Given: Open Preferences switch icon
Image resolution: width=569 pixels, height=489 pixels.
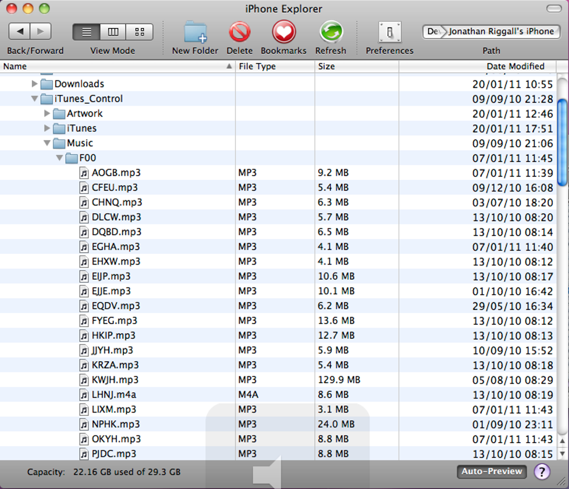Looking at the screenshot, I should click(390, 32).
